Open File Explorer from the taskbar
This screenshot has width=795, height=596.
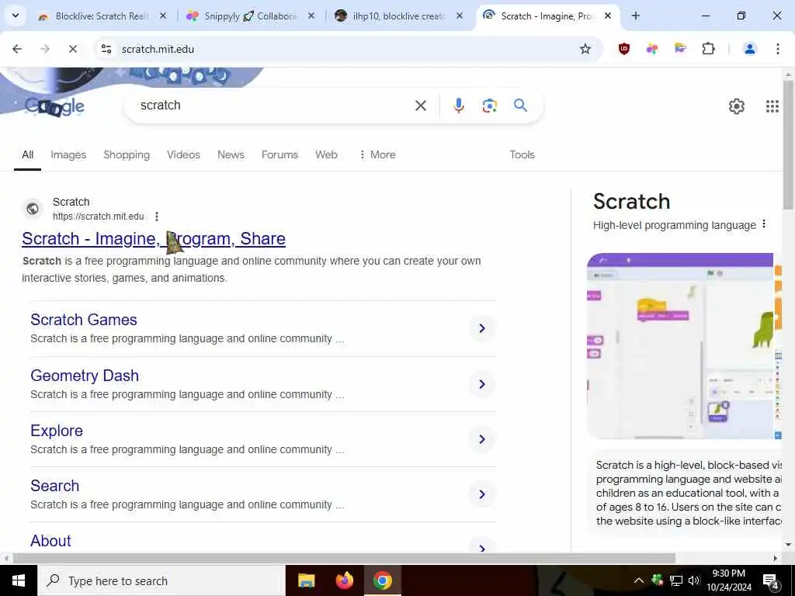[x=306, y=580]
